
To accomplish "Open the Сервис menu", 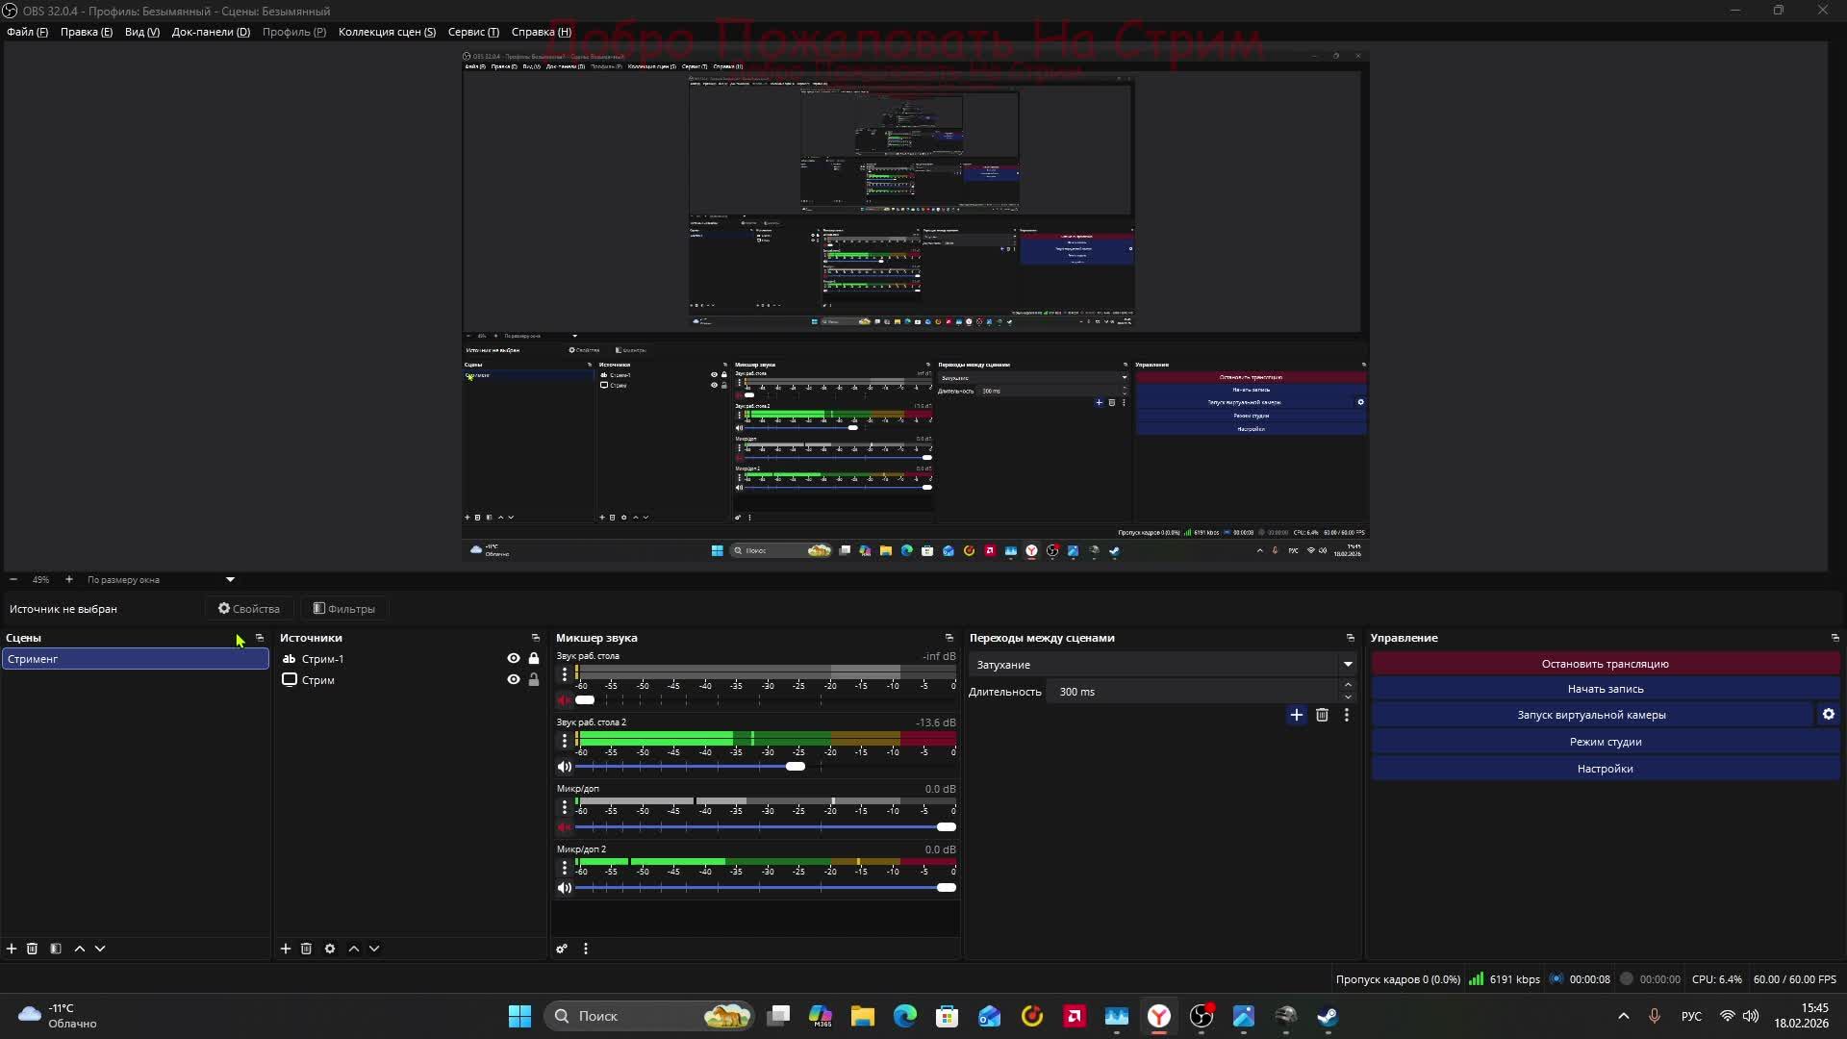I will 473,32.
